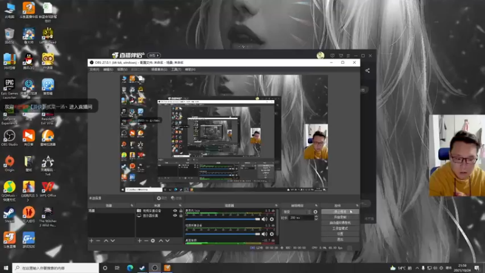Open the QQMusic desktop shortcut
Image resolution: width=485 pixels, height=273 pixels.
pos(9,190)
